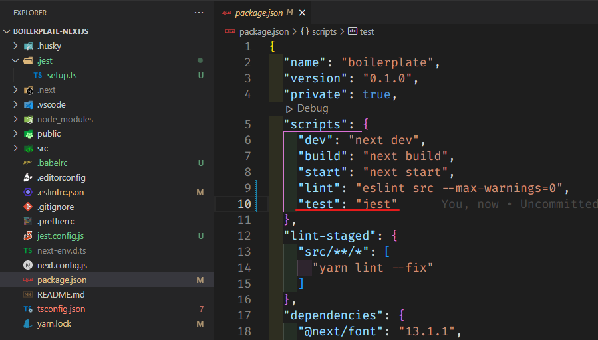Click the next.config.js file icon

[28, 266]
